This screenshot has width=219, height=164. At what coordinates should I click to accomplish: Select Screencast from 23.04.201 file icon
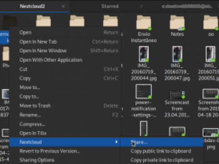tap(177, 94)
